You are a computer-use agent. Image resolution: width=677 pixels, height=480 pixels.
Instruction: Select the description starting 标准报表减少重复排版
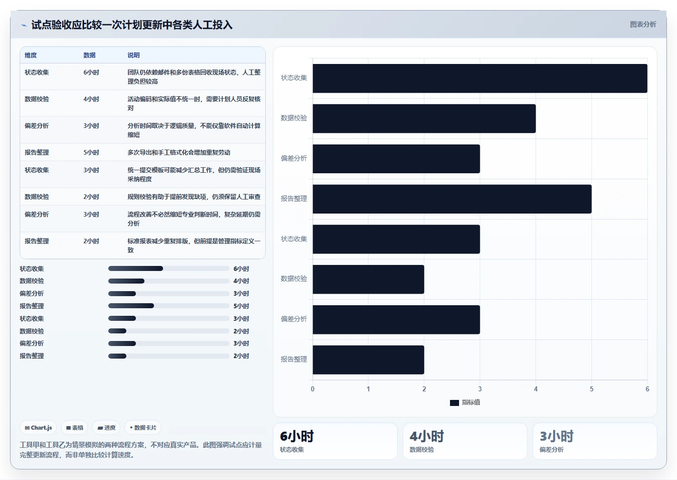click(x=194, y=245)
